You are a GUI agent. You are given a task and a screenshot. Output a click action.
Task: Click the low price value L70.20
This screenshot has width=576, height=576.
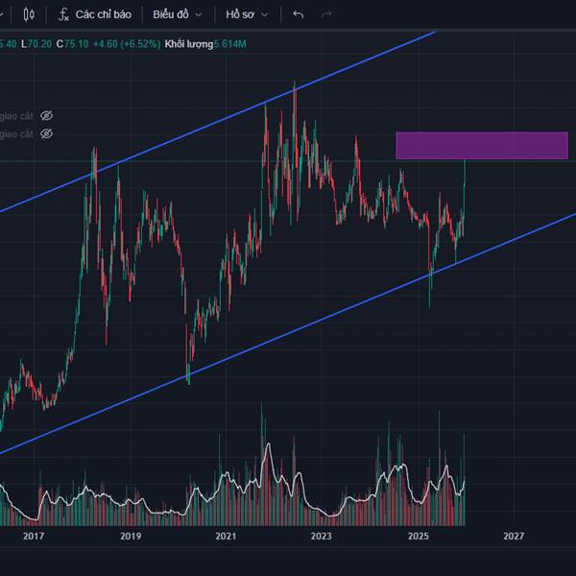[x=36, y=44]
